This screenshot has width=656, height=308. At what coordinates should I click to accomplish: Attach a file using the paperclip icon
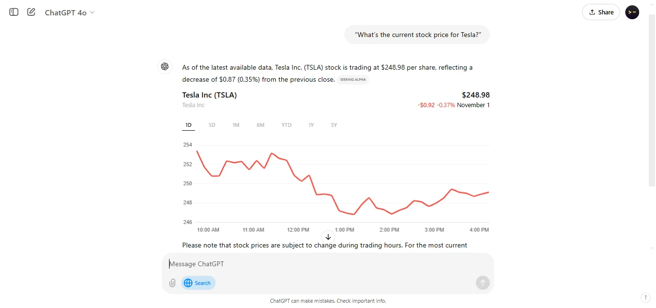click(x=172, y=283)
